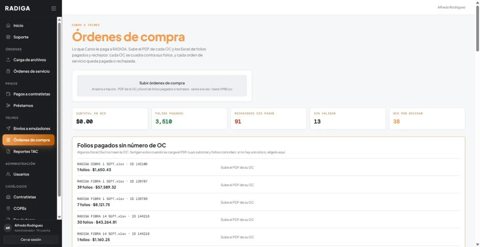Click the Préstamos icon in the sidebar
Viewport: 480px width, 247px height.
(8, 106)
